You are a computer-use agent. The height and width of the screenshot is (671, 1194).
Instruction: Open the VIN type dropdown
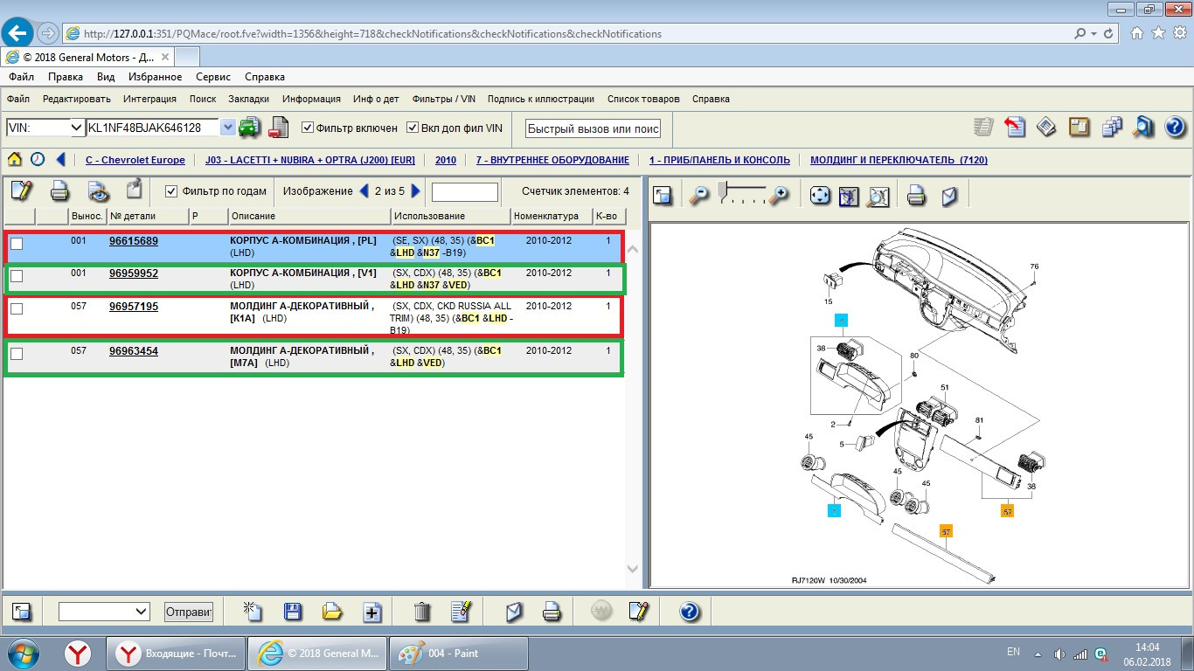tap(76, 128)
